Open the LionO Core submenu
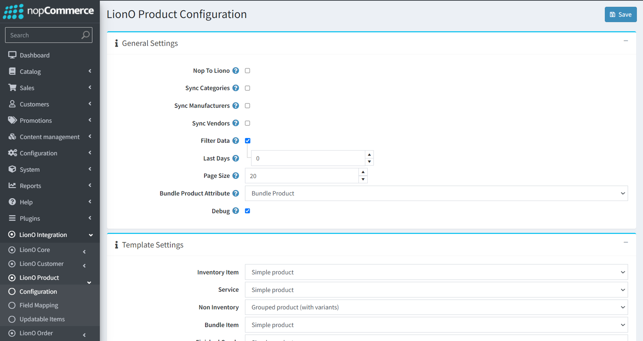 tap(50, 250)
